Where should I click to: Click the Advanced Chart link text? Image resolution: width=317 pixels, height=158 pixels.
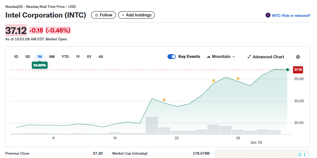(x=268, y=57)
